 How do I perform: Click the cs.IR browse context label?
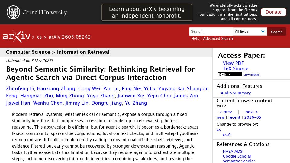221,106
